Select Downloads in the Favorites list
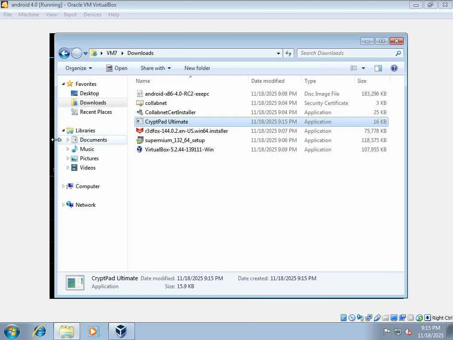 pos(93,103)
